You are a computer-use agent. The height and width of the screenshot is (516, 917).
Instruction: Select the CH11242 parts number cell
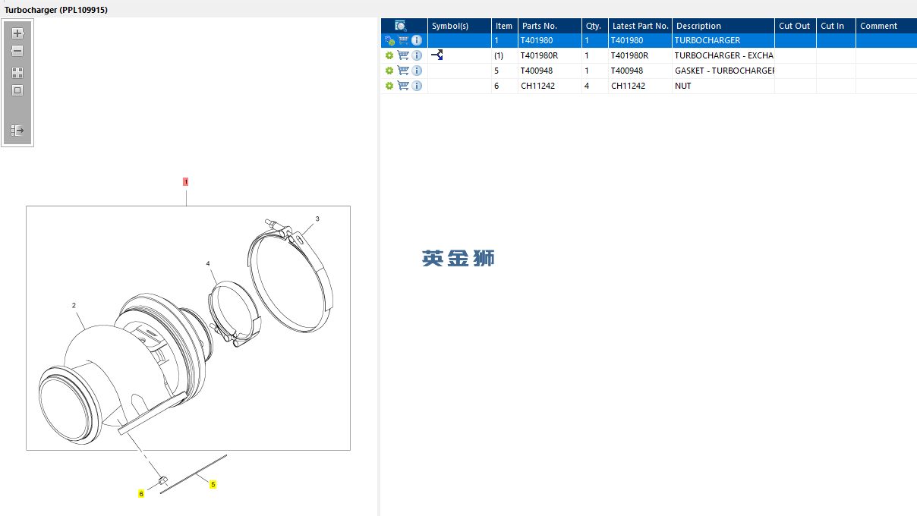click(550, 86)
